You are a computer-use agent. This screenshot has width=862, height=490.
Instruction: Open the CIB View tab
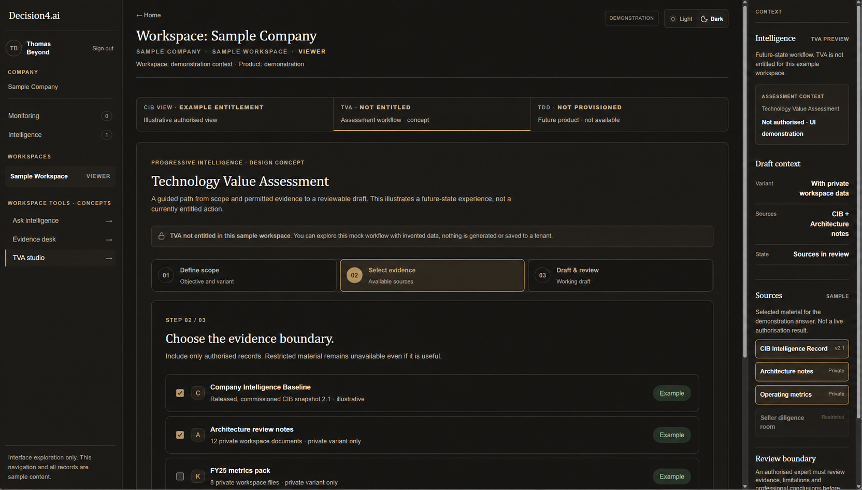[235, 114]
